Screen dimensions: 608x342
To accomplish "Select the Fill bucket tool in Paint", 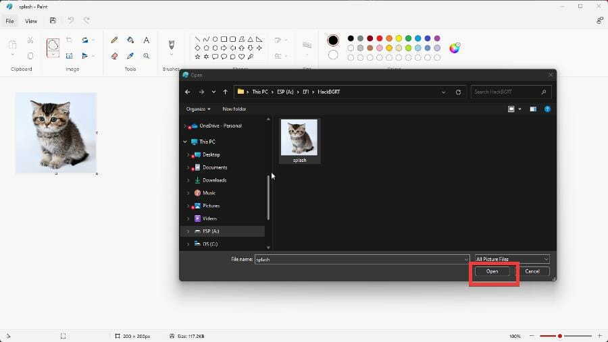I will click(x=130, y=40).
